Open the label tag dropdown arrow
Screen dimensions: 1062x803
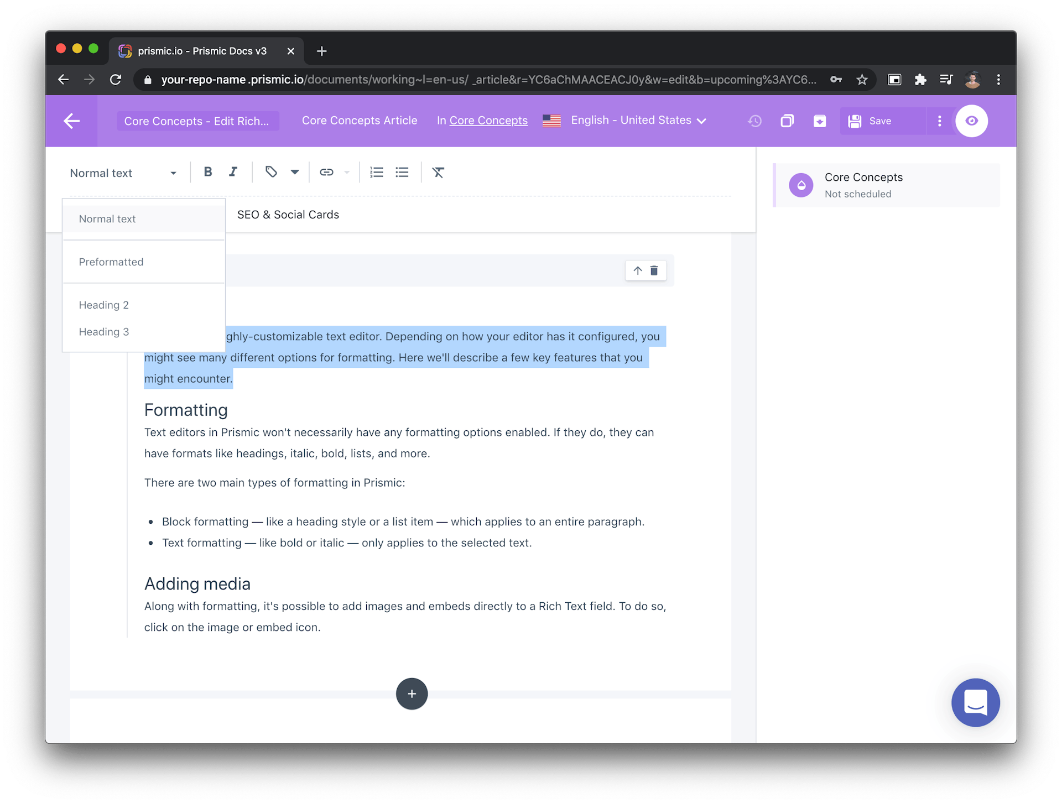tap(295, 172)
